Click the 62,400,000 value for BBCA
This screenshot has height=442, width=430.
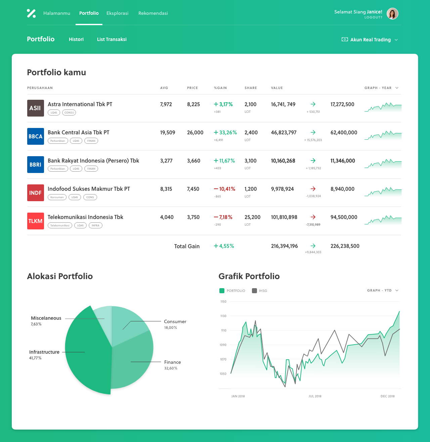pos(344,133)
